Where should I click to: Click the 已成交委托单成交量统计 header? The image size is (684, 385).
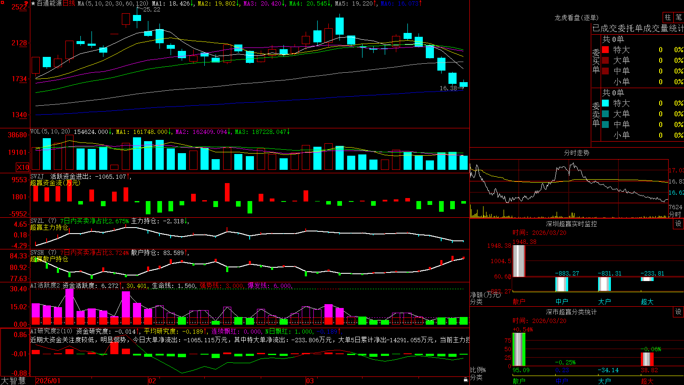[638, 28]
